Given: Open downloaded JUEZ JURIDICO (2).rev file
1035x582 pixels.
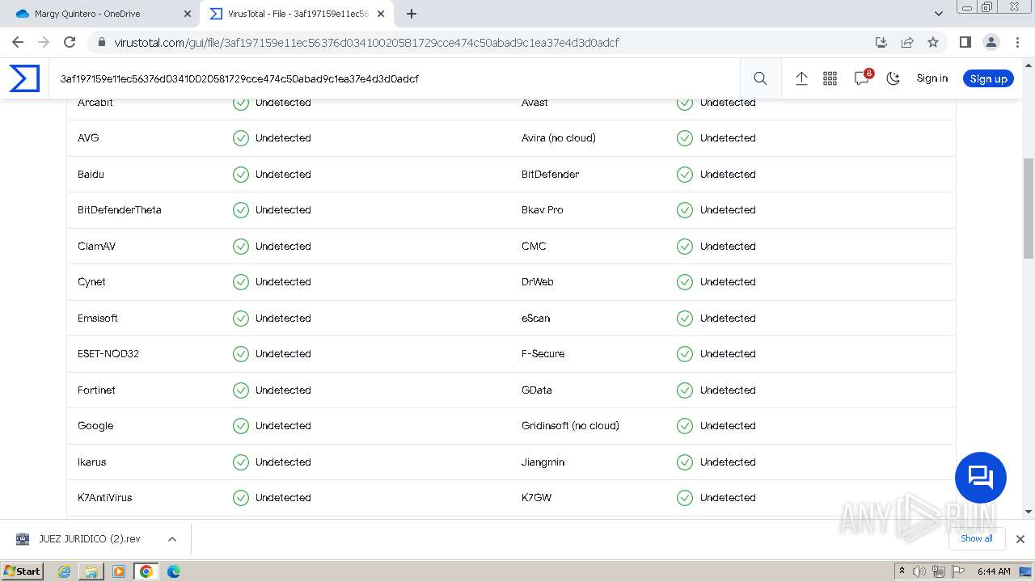Looking at the screenshot, I should coord(90,539).
